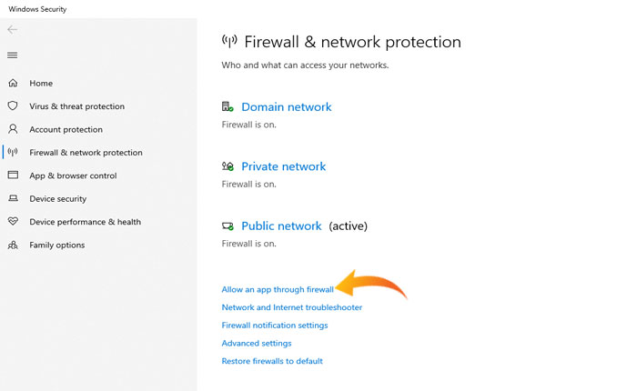Click Allow an app through firewall

[278, 289]
